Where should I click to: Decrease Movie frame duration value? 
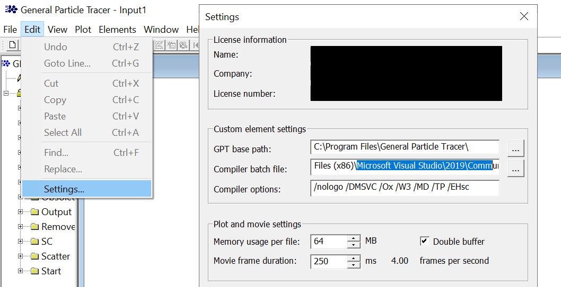354,264
